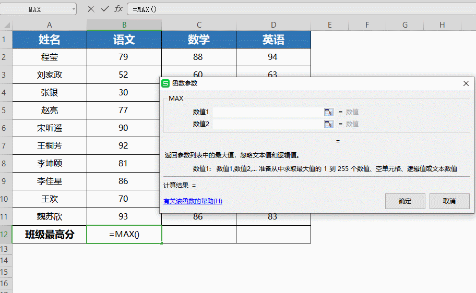Click the 数值1 input field
The height and width of the screenshot is (293, 476).
tap(268, 112)
